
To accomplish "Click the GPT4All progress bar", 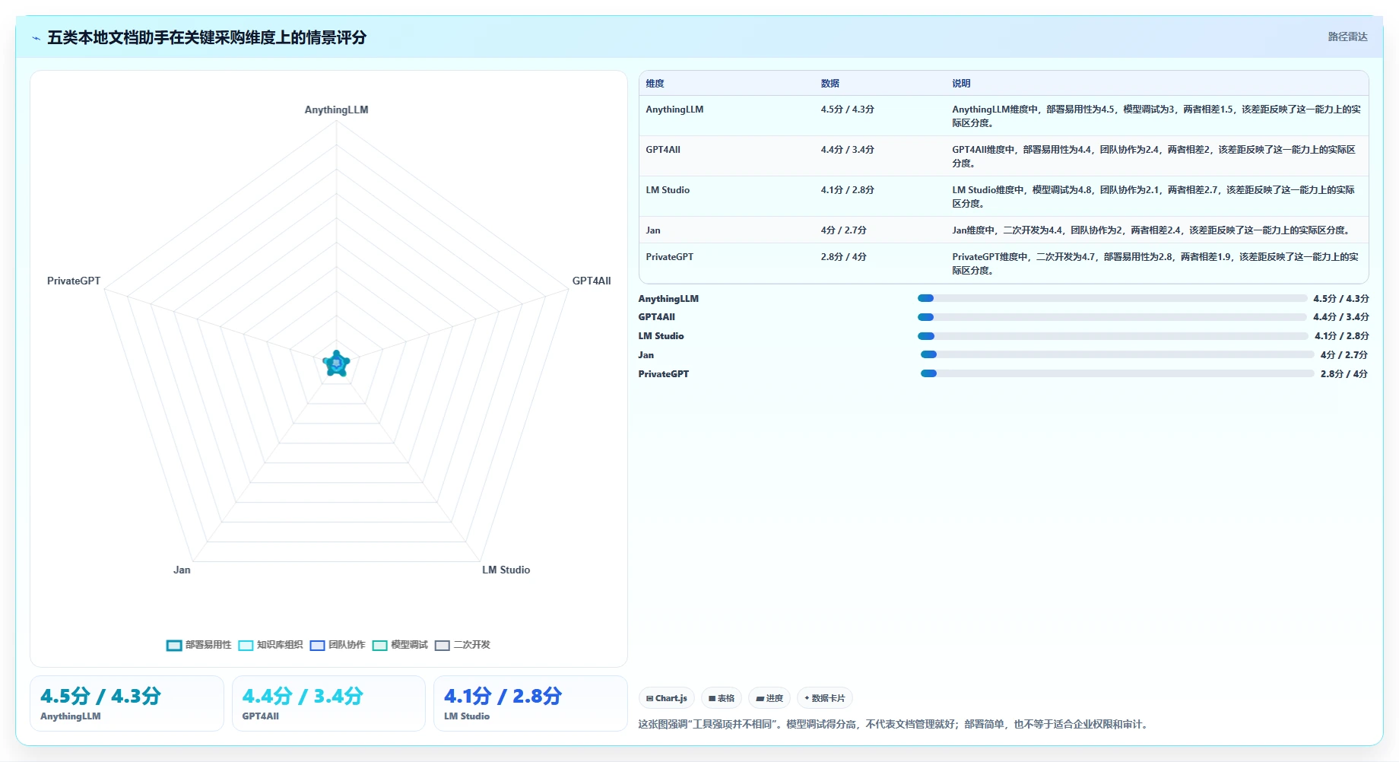I will point(1112,317).
